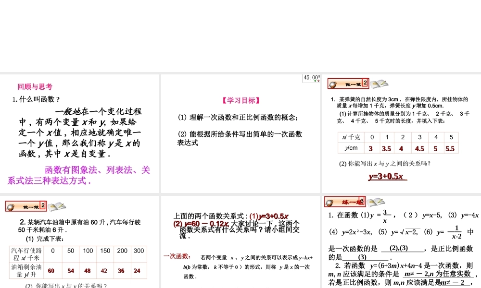Select the 回顾与思考 slide thumbnail
The height and width of the screenshot is (288, 481).
coord(79,133)
